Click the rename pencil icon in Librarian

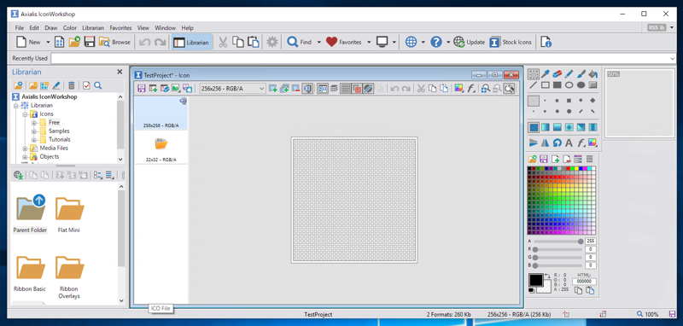[56, 85]
